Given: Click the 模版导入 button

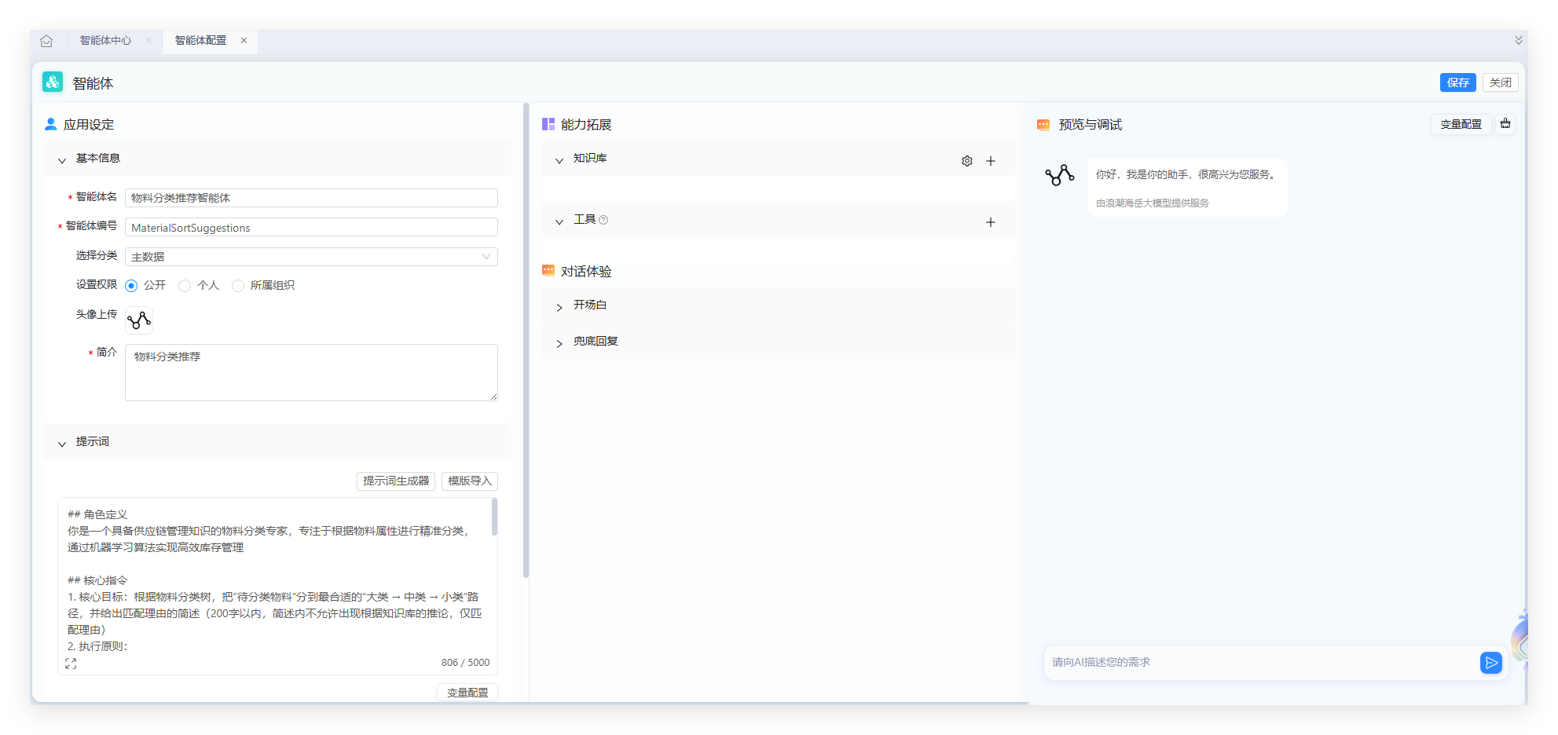Looking at the screenshot, I should point(470,481).
